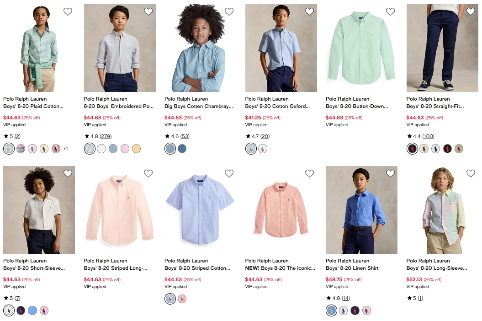Expand the +1 more colors for Plaid Cotton shirt

[x=65, y=149]
